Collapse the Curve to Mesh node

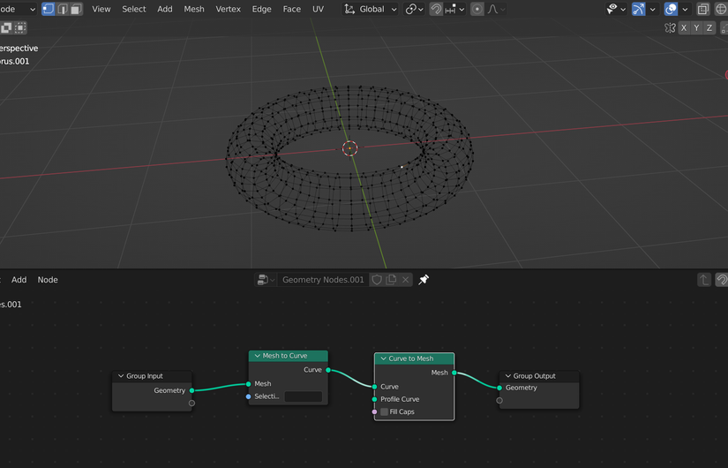pos(383,359)
